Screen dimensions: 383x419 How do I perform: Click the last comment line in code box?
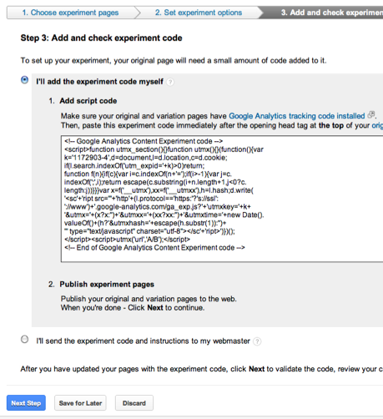coord(154,248)
